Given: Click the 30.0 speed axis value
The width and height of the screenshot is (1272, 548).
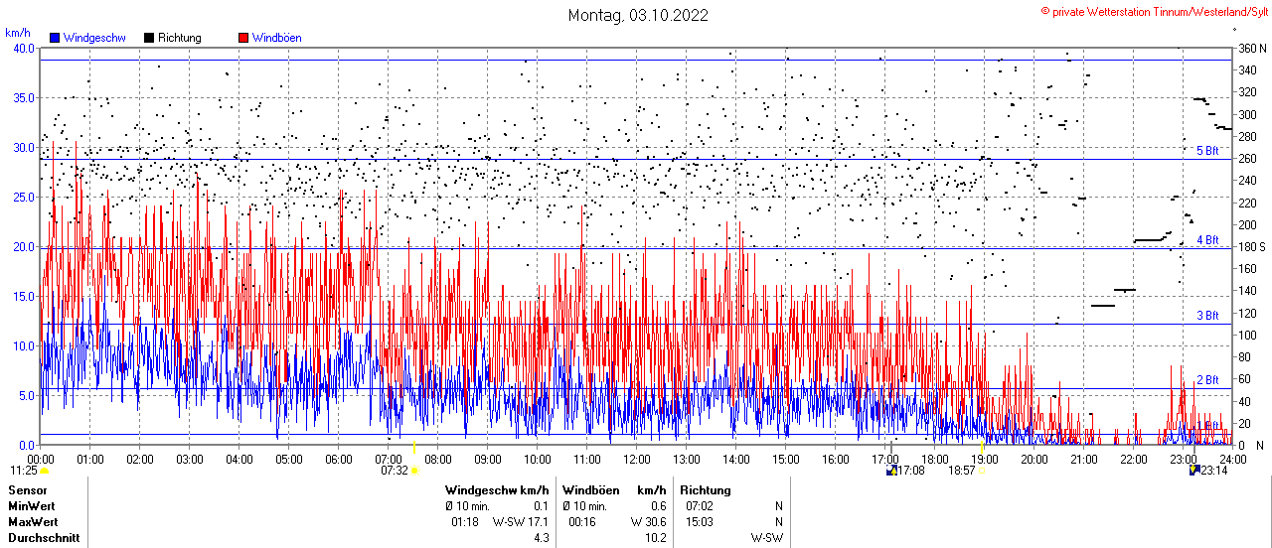Looking at the screenshot, I should point(22,148).
